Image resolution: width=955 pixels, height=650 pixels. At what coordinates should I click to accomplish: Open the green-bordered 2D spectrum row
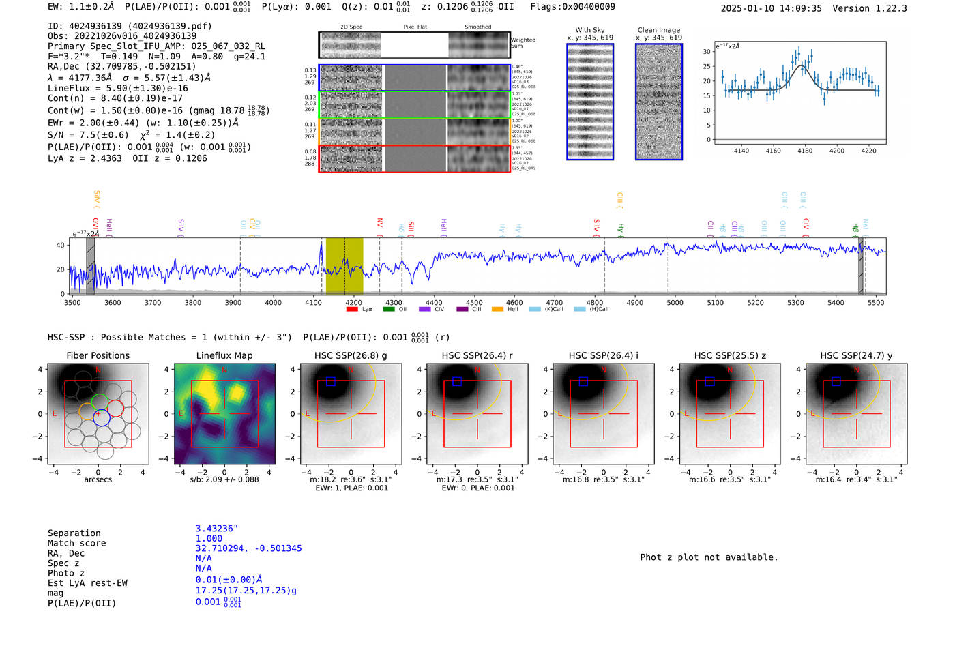414,105
